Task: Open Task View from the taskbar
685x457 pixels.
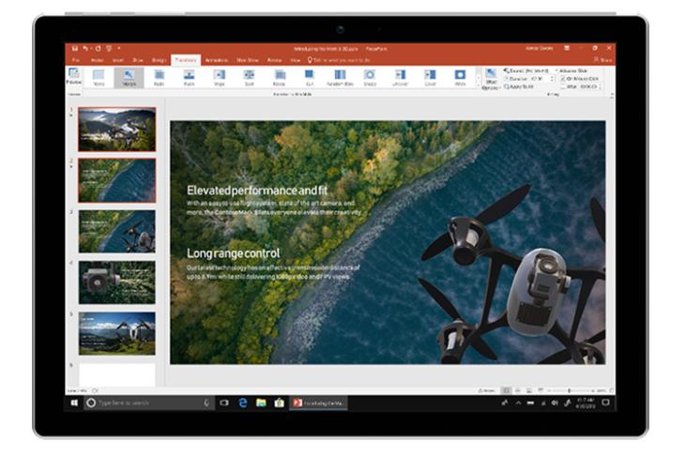Action: point(224,403)
